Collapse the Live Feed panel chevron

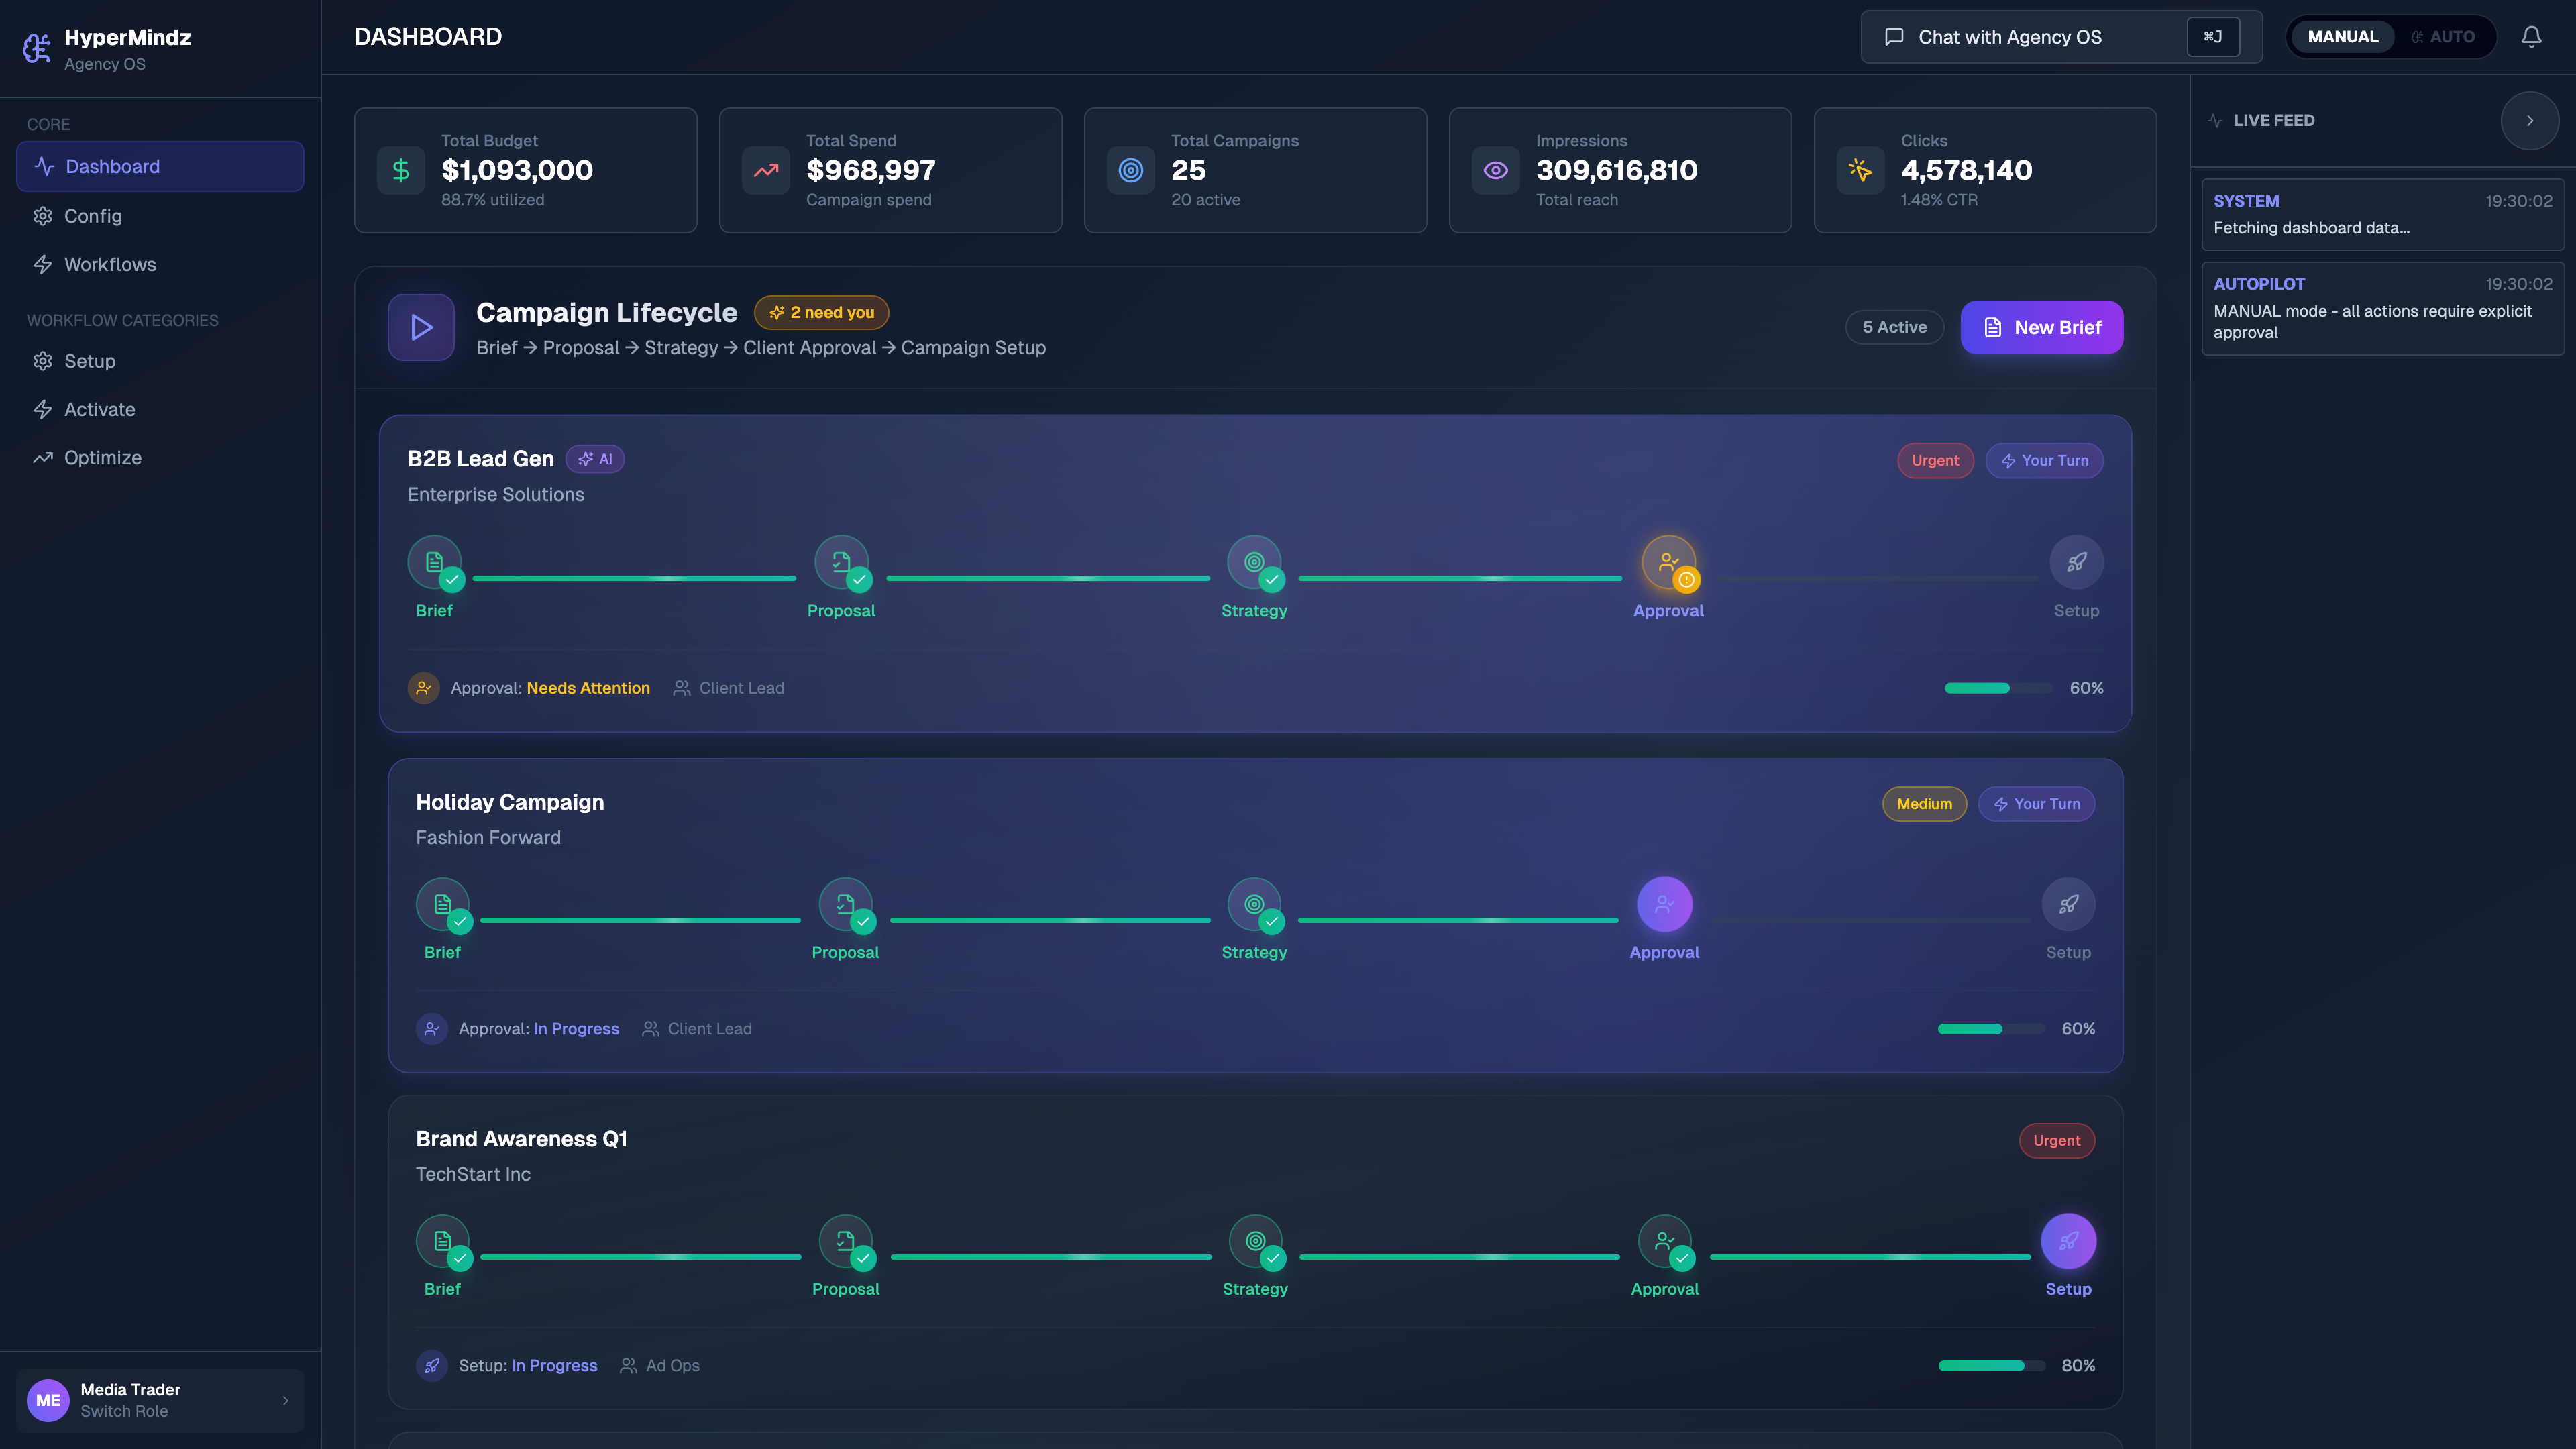2530,120
